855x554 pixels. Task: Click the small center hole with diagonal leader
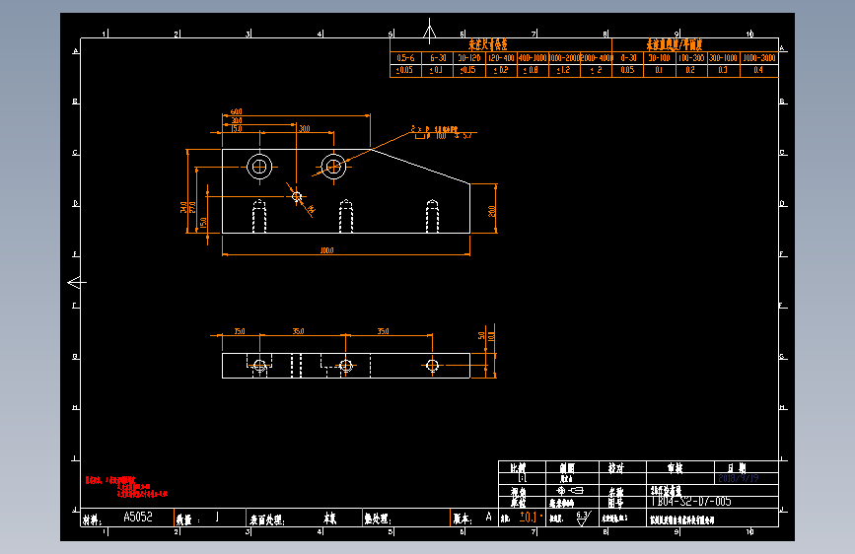(x=297, y=196)
